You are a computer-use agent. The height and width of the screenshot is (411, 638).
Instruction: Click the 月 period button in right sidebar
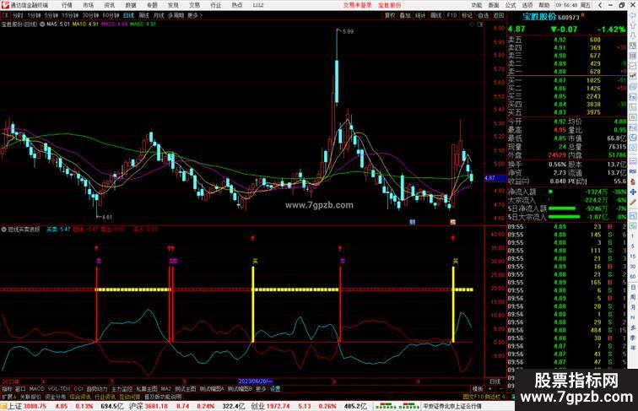(x=633, y=307)
